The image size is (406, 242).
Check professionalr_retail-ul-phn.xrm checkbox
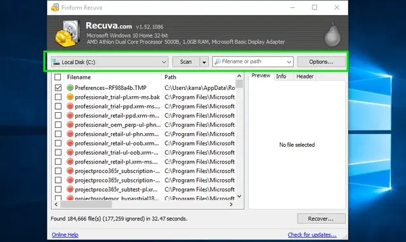coord(58,134)
